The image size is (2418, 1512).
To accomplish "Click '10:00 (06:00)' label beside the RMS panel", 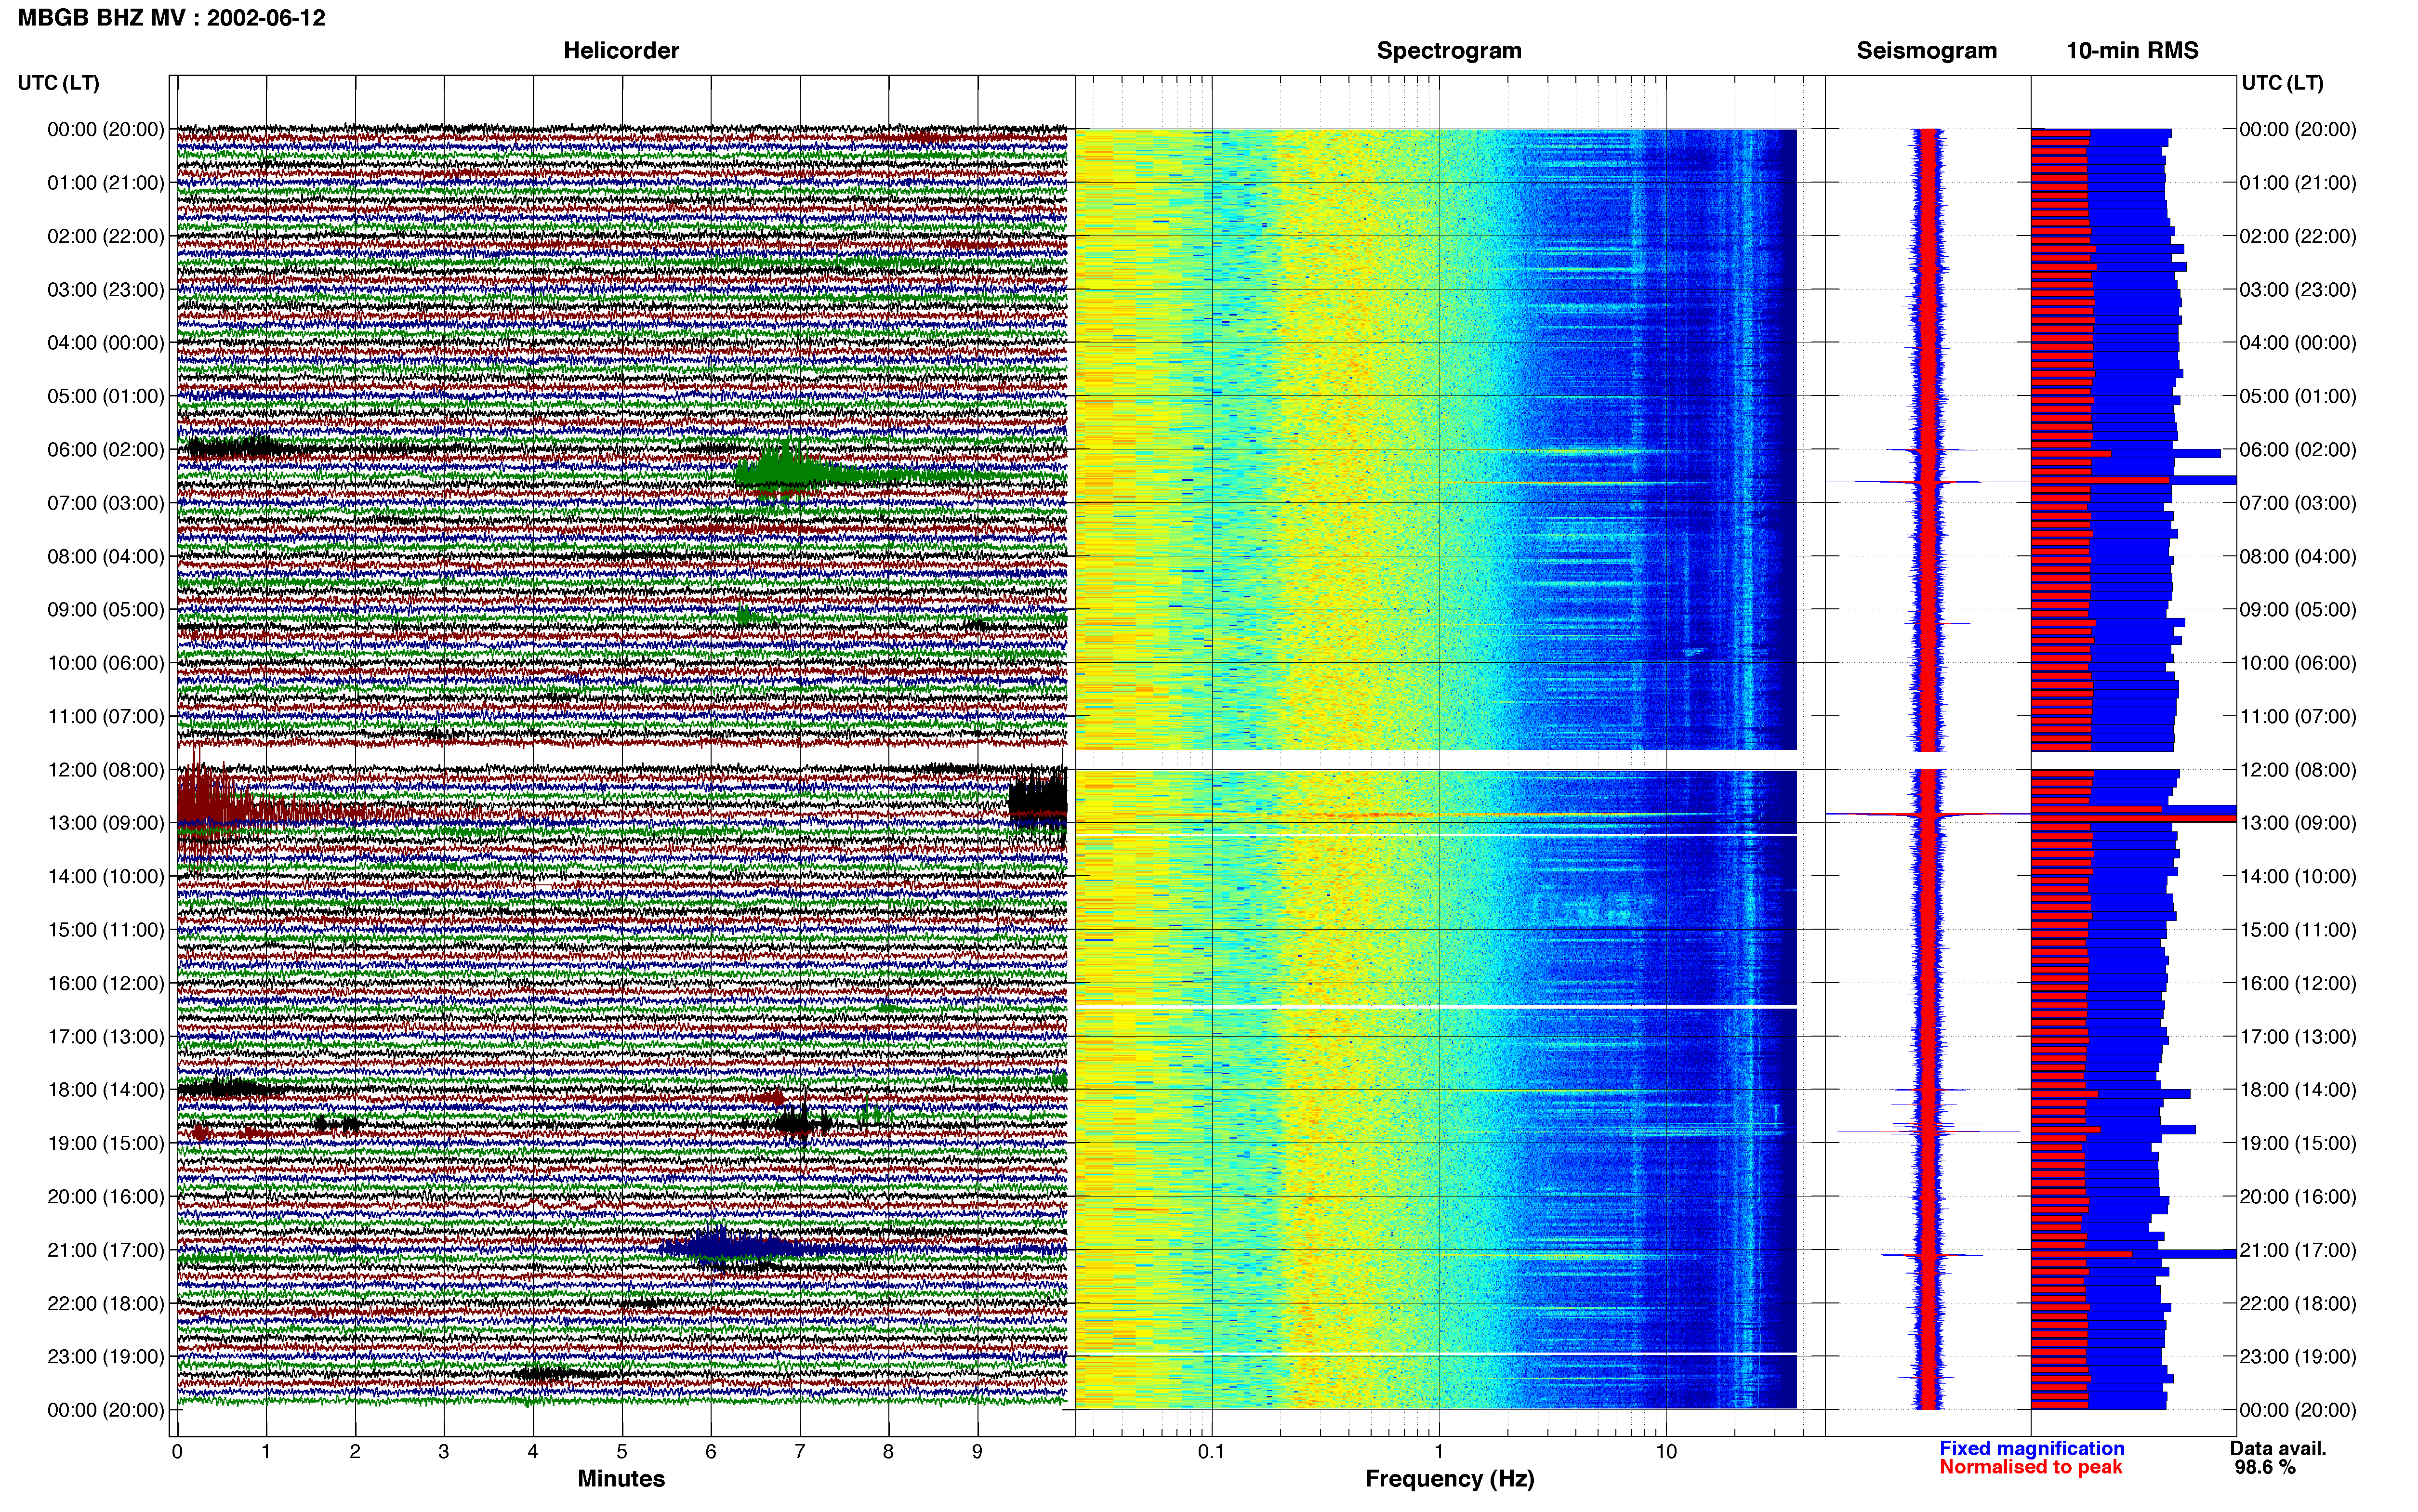I will [x=2298, y=663].
